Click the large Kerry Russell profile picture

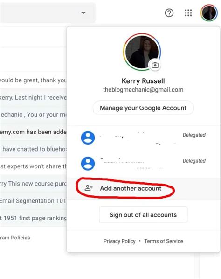142,52
